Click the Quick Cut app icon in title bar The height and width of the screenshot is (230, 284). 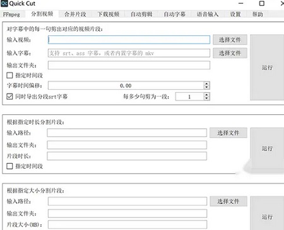point(4,3)
